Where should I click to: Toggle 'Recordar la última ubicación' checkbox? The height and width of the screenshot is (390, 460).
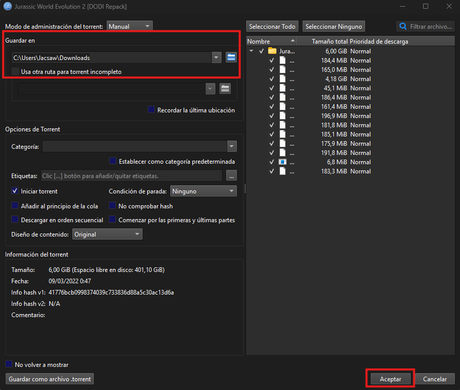151,110
